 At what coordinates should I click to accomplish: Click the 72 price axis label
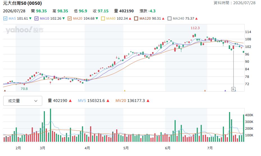[x=247, y=84]
